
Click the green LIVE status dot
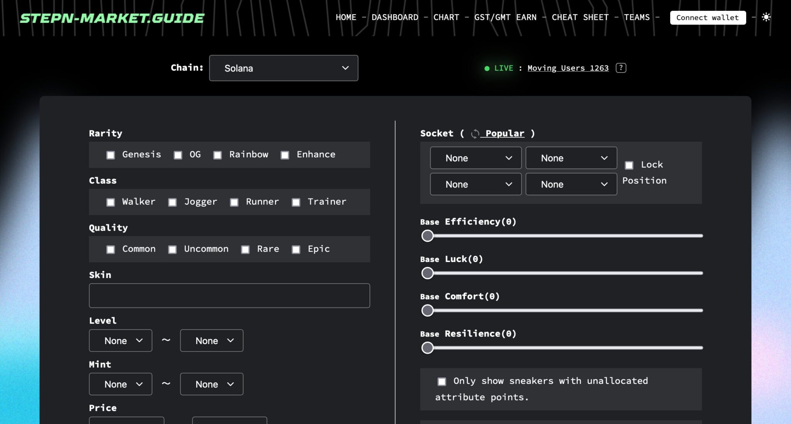click(x=487, y=68)
